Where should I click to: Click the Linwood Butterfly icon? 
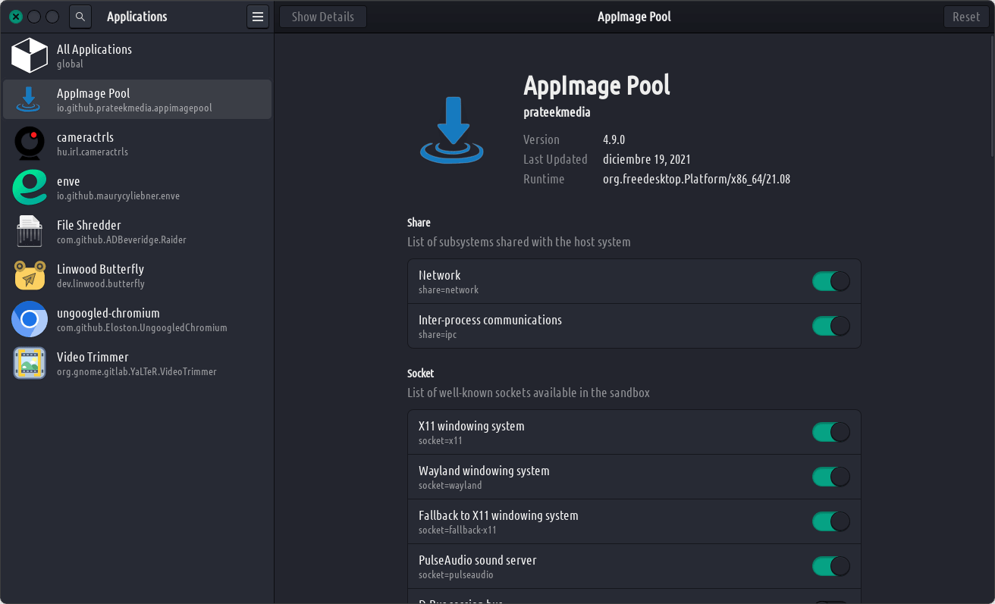pyautogui.click(x=30, y=276)
